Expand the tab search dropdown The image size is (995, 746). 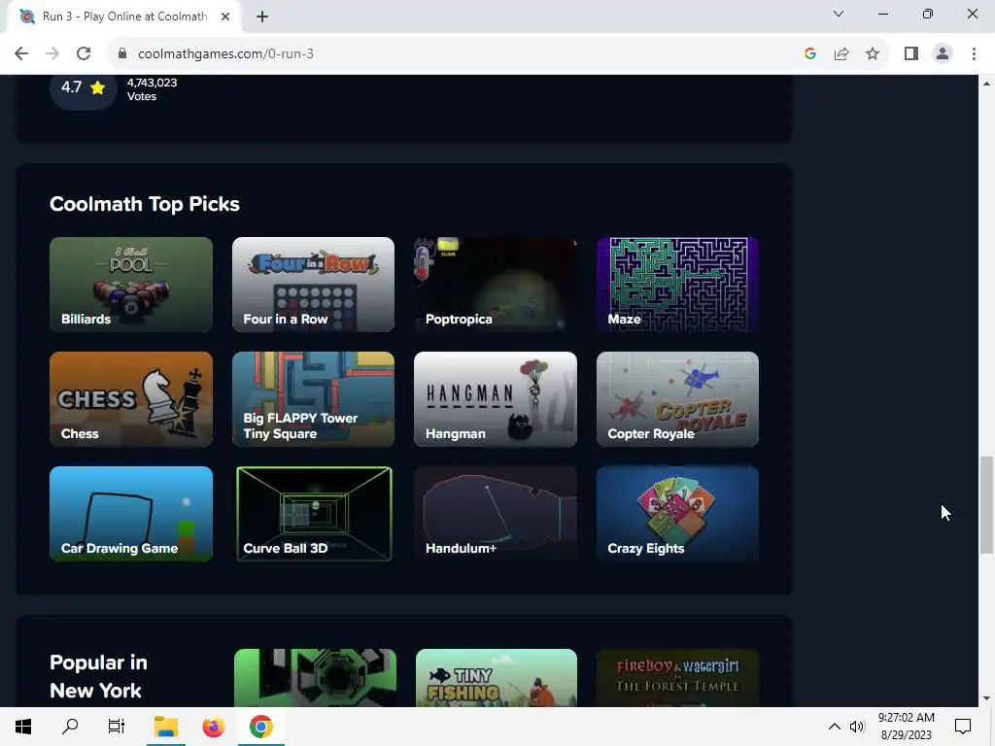point(839,14)
